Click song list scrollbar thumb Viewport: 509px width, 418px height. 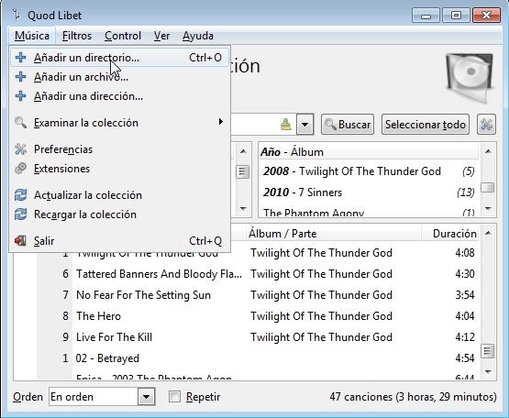click(x=488, y=351)
